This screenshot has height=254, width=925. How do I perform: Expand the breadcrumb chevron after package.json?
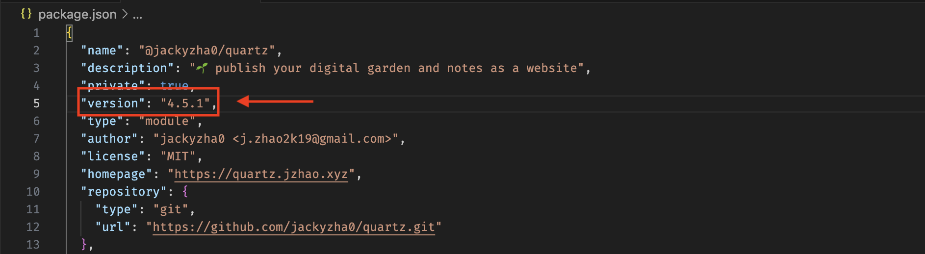(x=125, y=15)
